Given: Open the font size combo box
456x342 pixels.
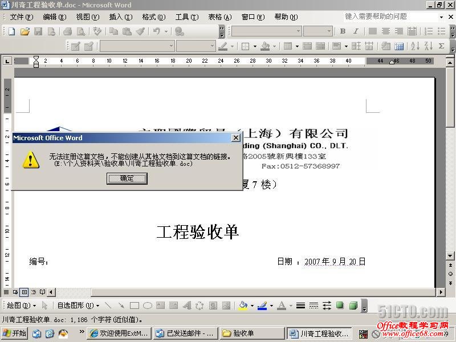Looking at the screenshot, I should (317, 31).
